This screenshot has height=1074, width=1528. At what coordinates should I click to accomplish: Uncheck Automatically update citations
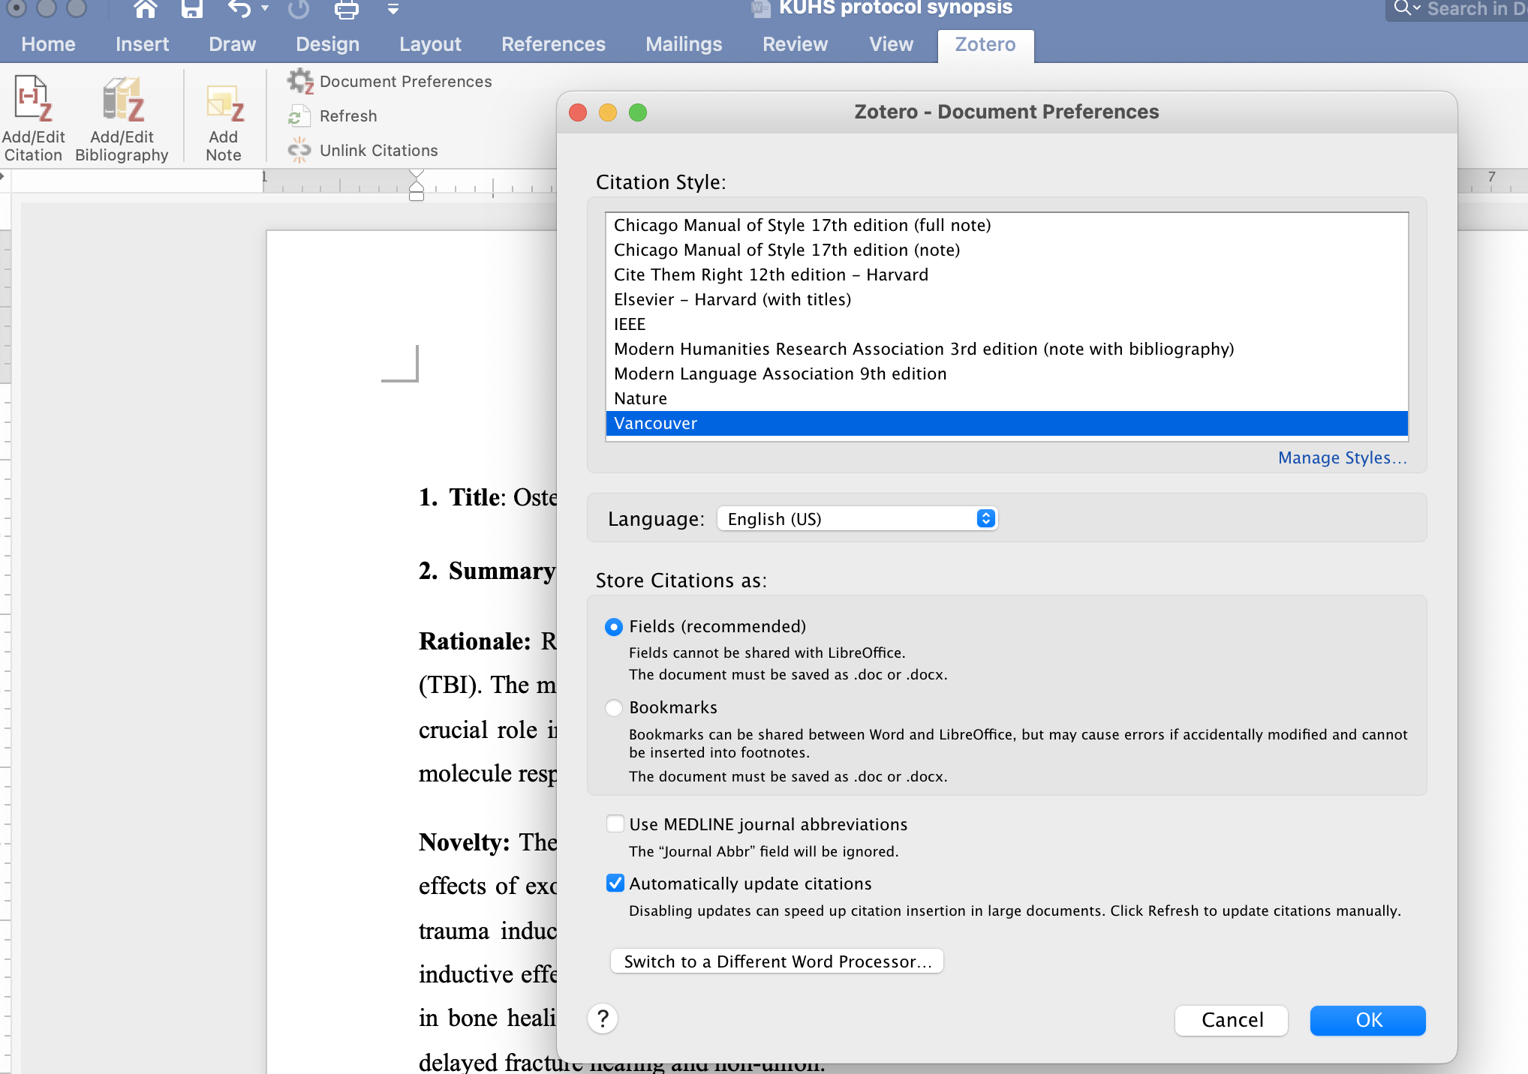(615, 883)
